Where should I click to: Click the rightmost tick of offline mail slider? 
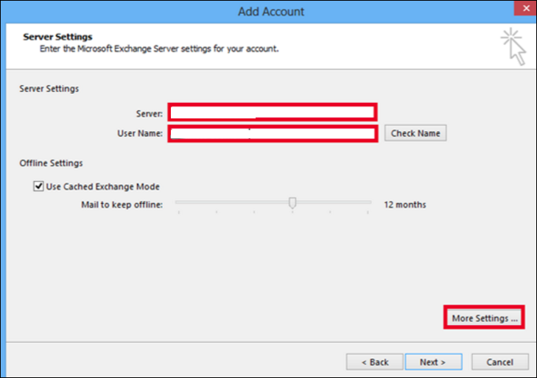pos(368,213)
